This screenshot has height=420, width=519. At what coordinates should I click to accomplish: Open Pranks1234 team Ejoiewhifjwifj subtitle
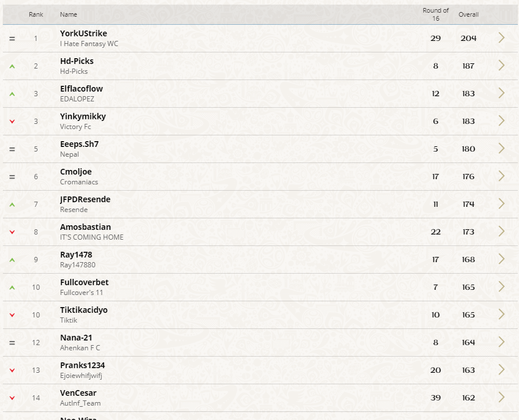tap(81, 376)
